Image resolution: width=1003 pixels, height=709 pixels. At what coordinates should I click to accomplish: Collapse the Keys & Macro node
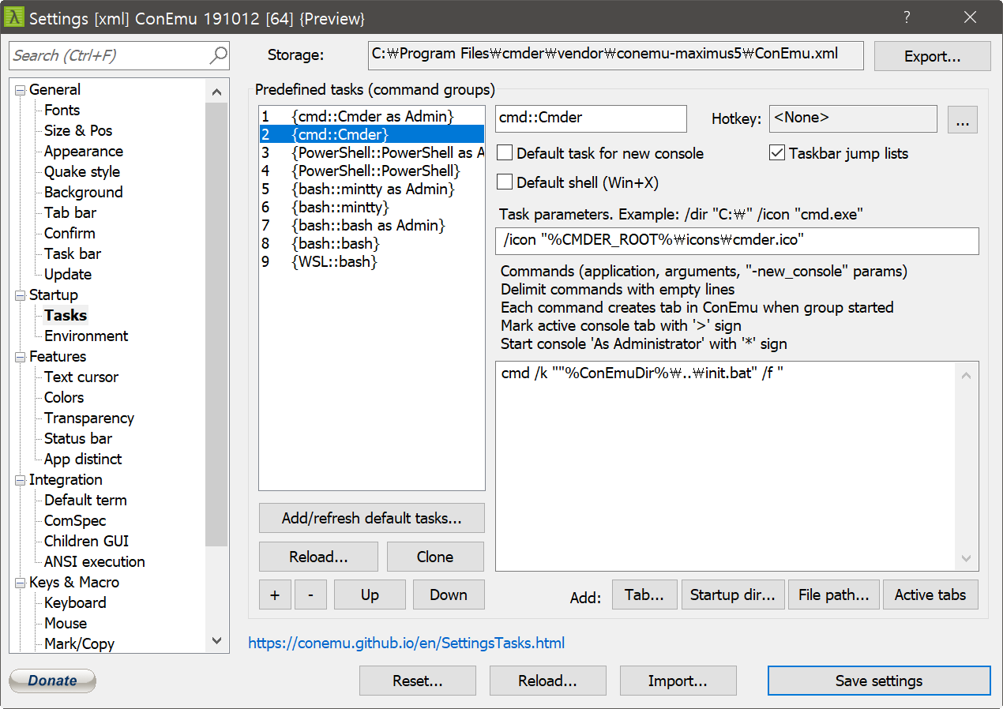20,583
